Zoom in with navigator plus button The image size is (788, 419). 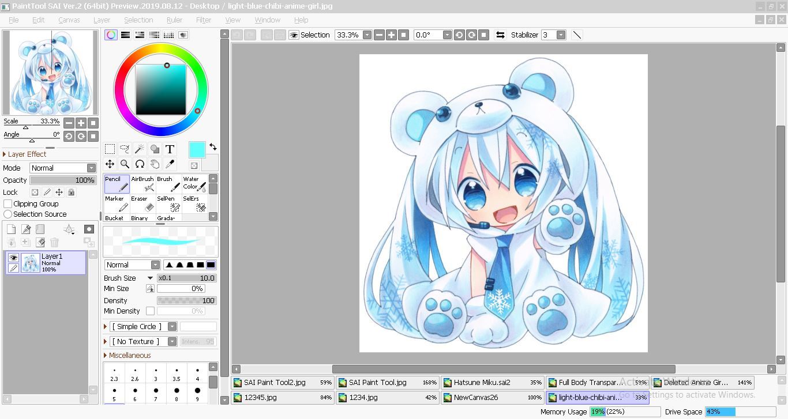coord(81,123)
